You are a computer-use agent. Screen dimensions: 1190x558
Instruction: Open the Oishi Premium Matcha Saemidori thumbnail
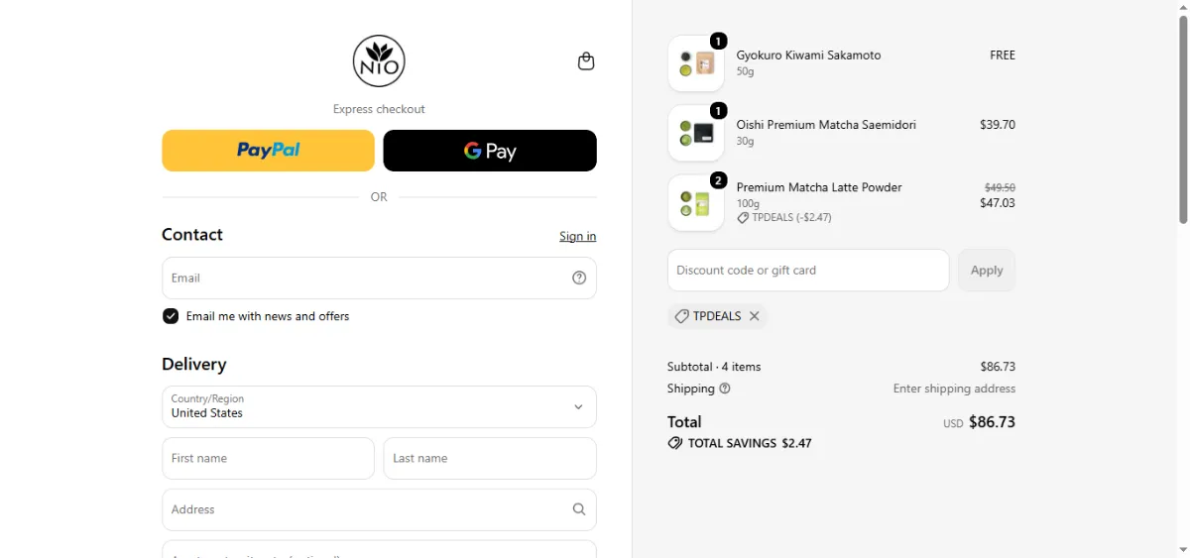click(x=696, y=133)
